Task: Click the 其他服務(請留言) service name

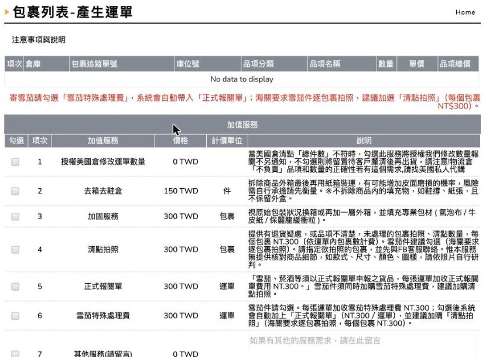Action: pyautogui.click(x=103, y=353)
